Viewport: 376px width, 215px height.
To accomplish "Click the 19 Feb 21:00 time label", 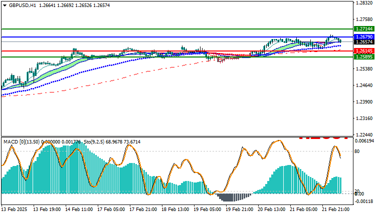I will (239, 209).
